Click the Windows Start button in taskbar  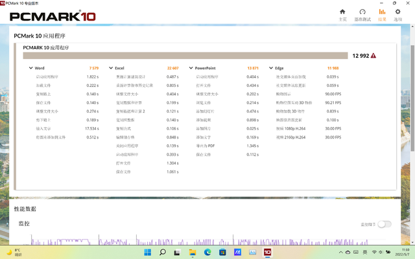click(x=147, y=252)
